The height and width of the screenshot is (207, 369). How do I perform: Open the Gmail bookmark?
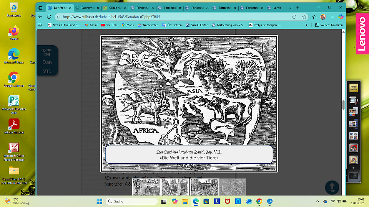pos(91,25)
